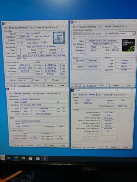
Task: Switch to Mainboard tab in CPU window
Action: click(x=14, y=28)
